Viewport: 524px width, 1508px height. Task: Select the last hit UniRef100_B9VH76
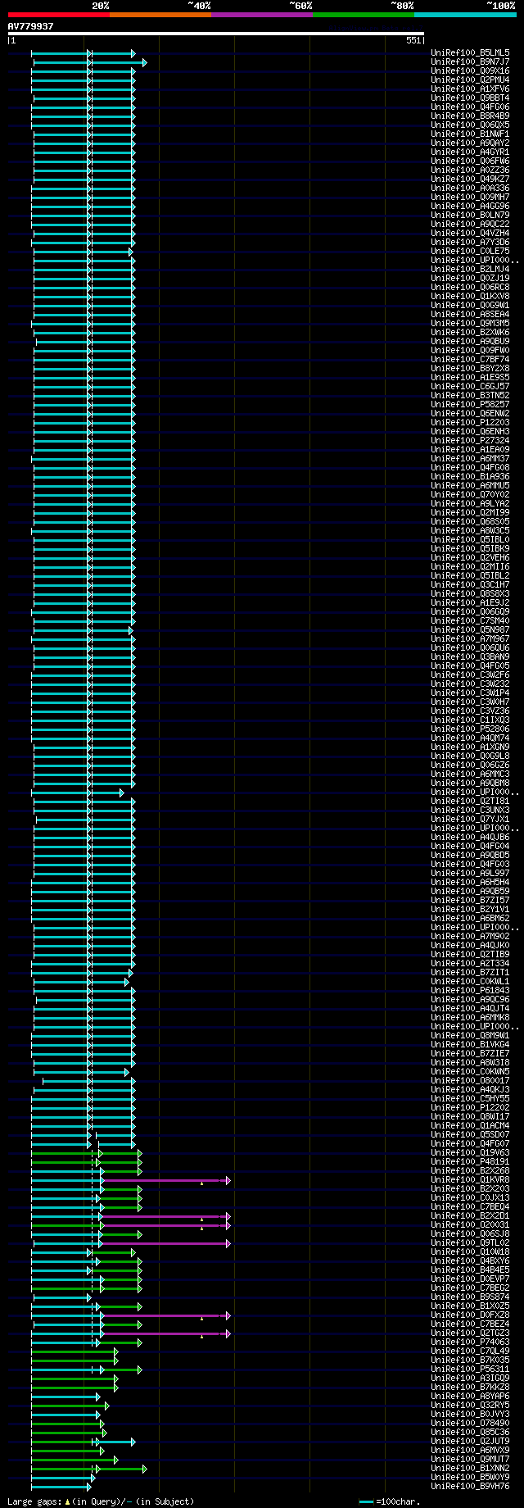click(x=470, y=1486)
